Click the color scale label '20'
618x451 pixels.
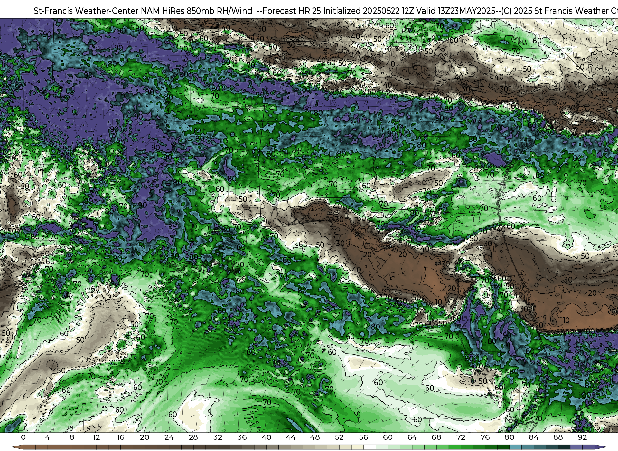(145, 437)
